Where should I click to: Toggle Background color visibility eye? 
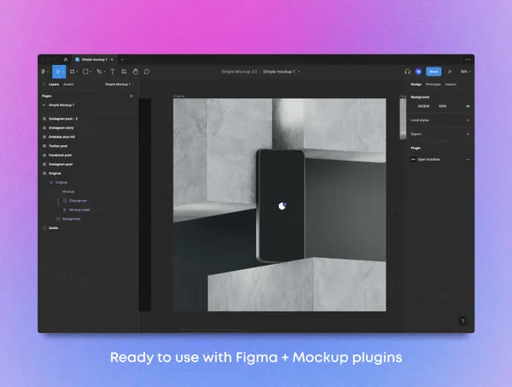pos(468,106)
